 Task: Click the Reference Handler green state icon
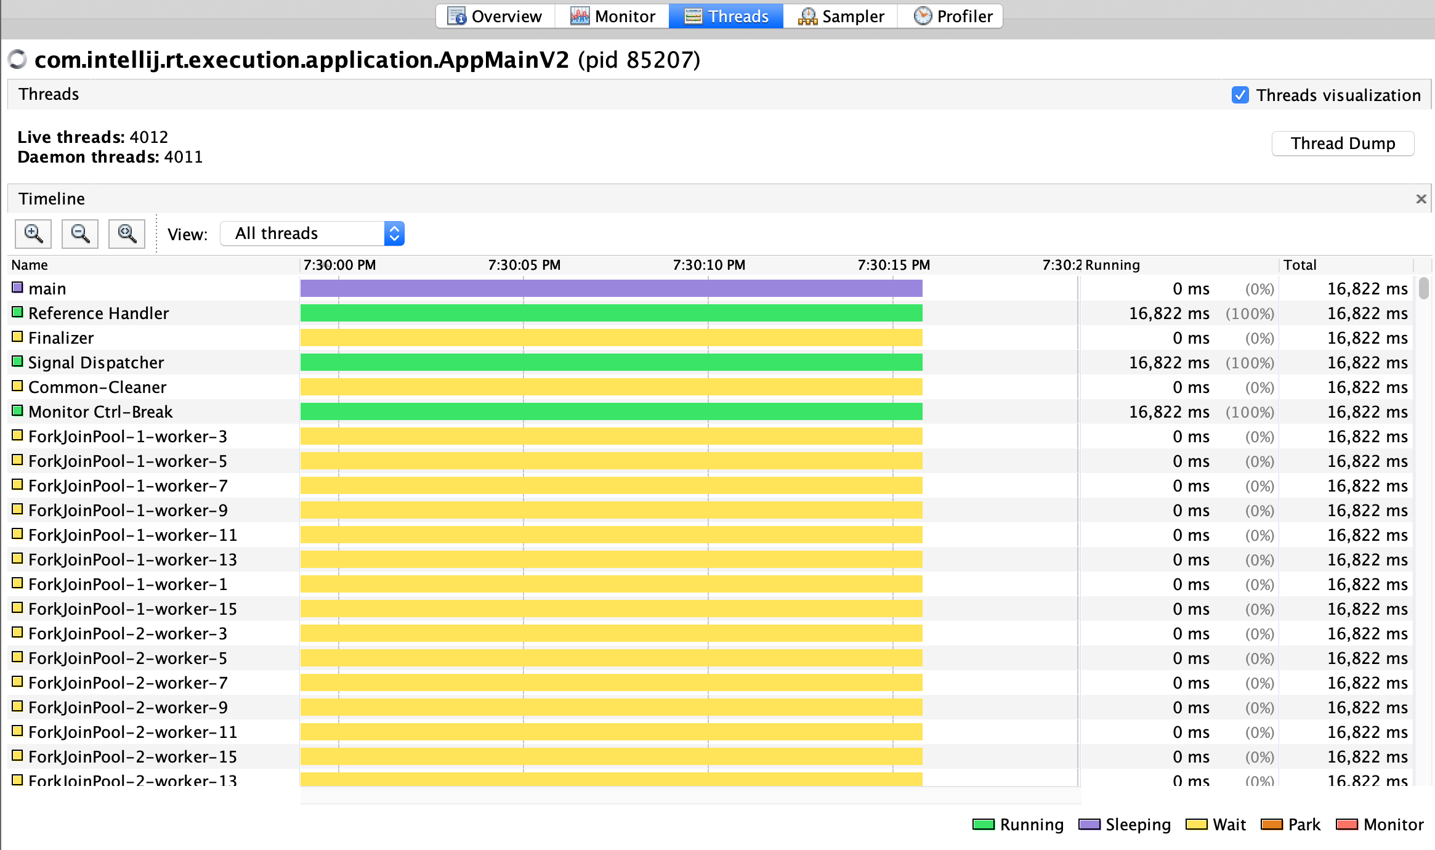[17, 312]
